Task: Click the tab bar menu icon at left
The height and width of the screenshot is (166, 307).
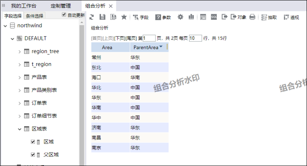Action: (3, 6)
